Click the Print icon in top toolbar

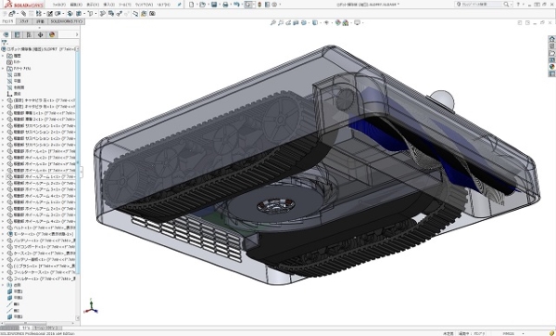tap(225, 5)
